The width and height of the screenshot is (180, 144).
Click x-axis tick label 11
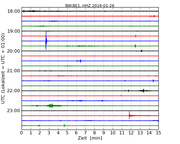122,133
